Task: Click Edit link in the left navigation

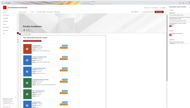Action: coord(4,34)
